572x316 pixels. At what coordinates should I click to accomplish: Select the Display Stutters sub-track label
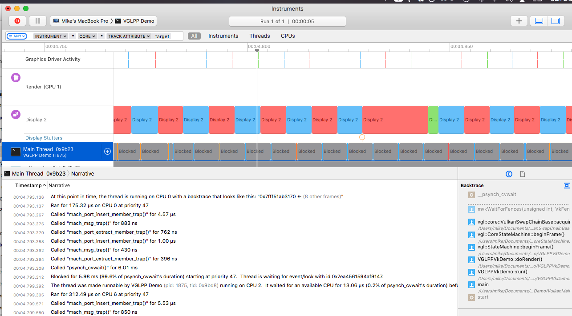click(44, 138)
